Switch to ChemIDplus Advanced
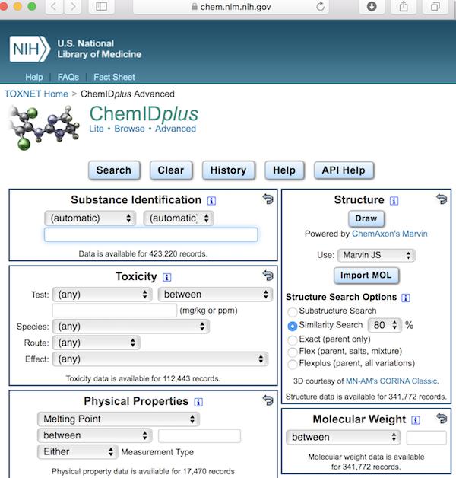The height and width of the screenshot is (478, 456). point(176,129)
